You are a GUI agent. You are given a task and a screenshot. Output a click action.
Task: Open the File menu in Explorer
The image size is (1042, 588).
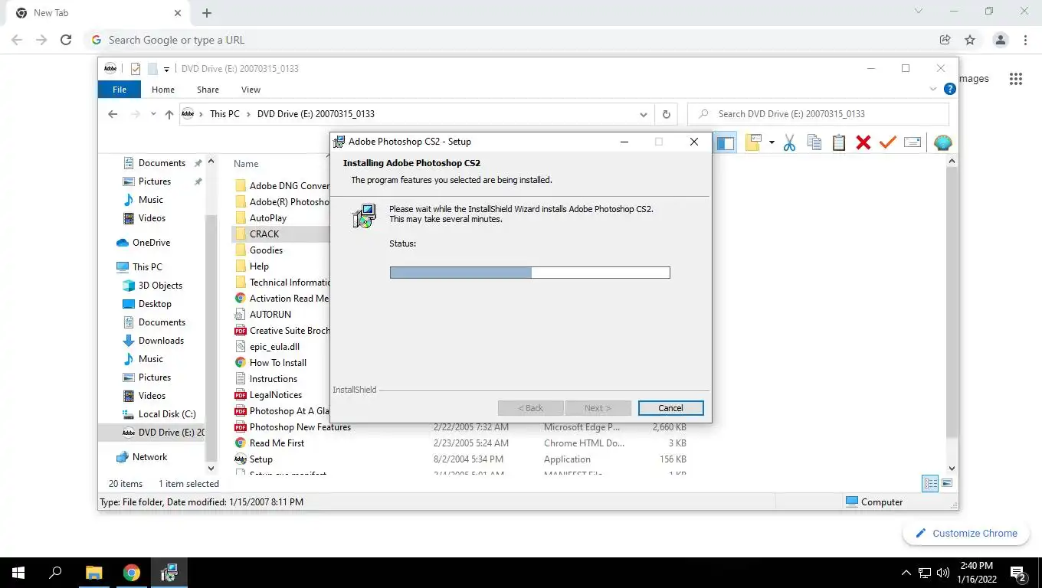pos(120,90)
